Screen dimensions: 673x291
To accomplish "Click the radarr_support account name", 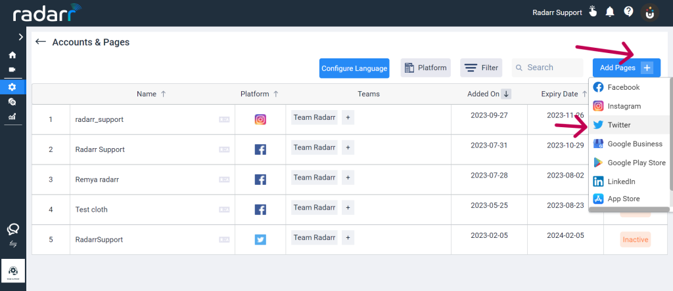I will [x=99, y=119].
